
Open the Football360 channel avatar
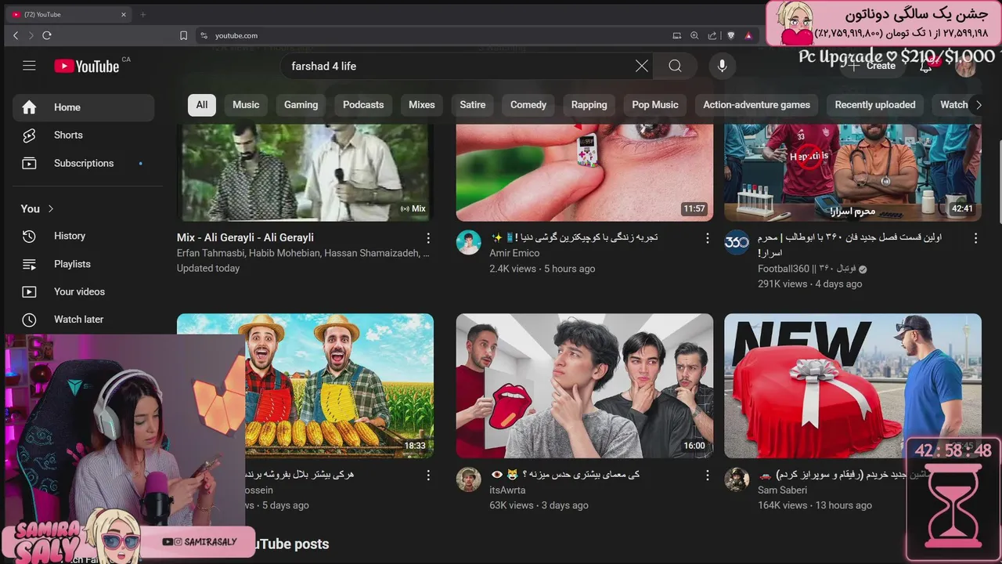tap(737, 243)
